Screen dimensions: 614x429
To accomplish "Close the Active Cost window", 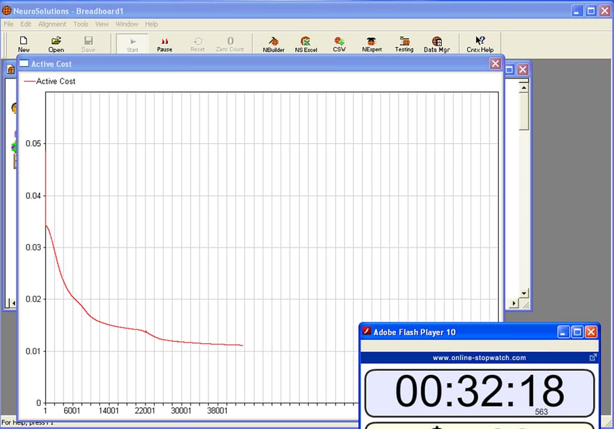I will (495, 64).
